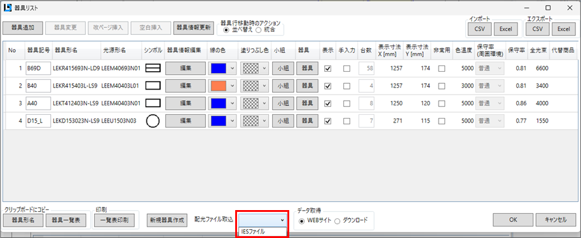
Task: Toggle 表示 checkbox for row A40
Action: 327,103
